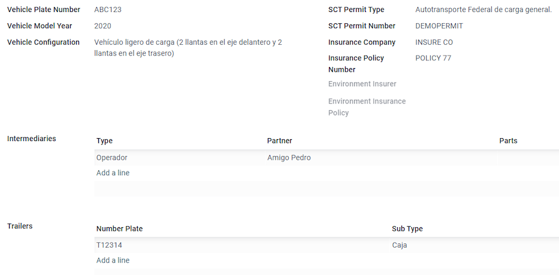559x275 pixels.
Task: Edit the Insurance Policy Number POLICY 77
Action: (433, 58)
